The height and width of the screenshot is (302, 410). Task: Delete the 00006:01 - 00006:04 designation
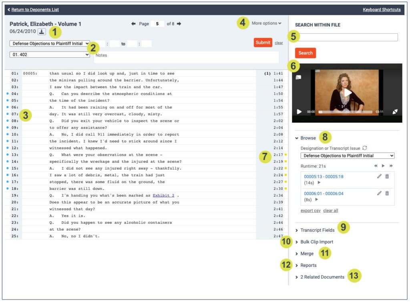[x=387, y=193]
